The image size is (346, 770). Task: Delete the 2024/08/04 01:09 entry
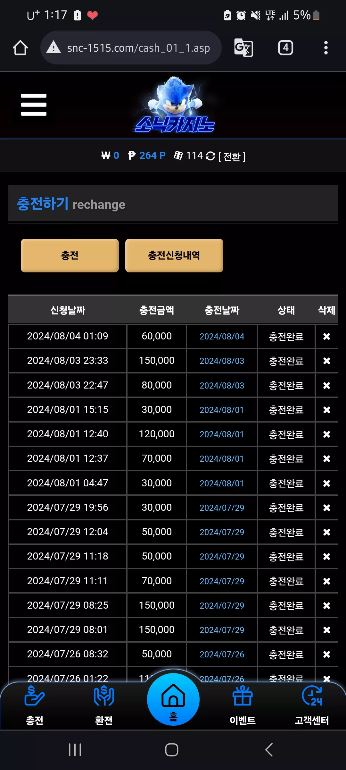point(326,336)
